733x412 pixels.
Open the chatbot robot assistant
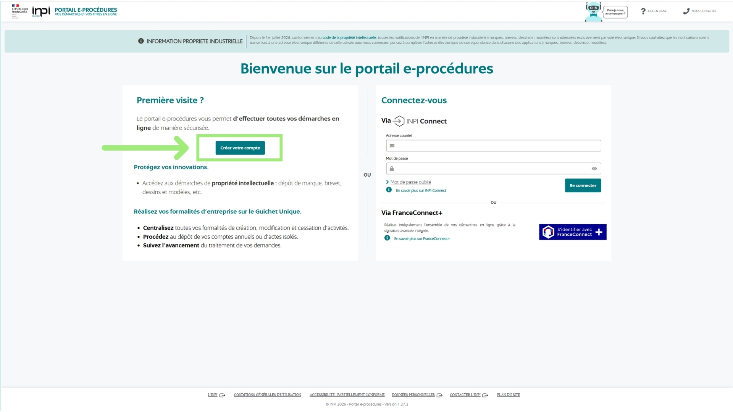tap(593, 11)
